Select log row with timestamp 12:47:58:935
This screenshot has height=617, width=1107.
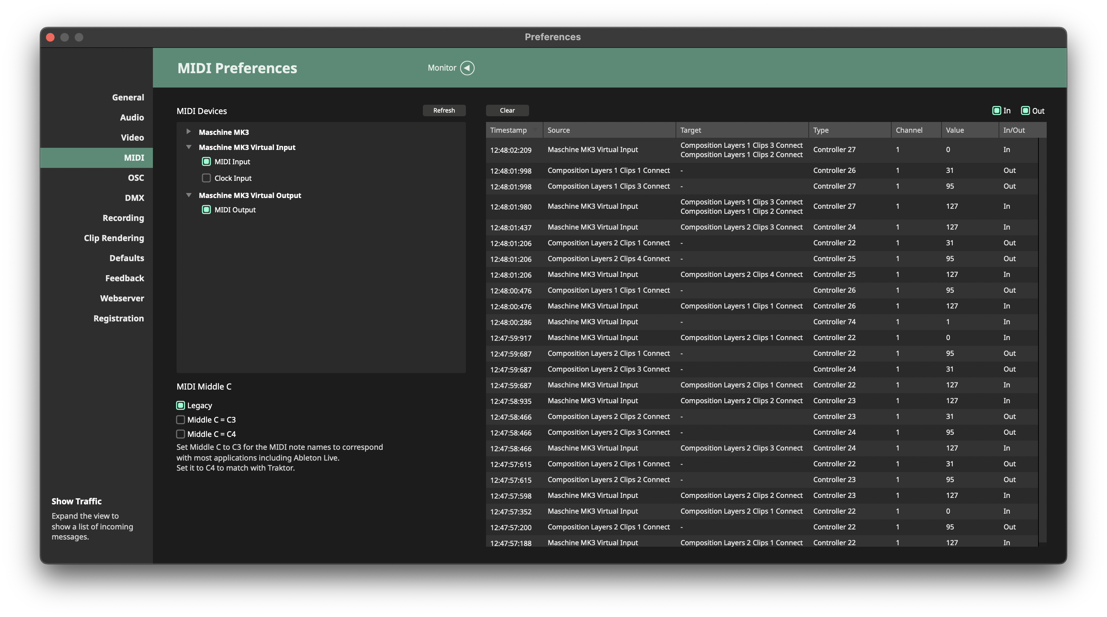click(x=762, y=401)
